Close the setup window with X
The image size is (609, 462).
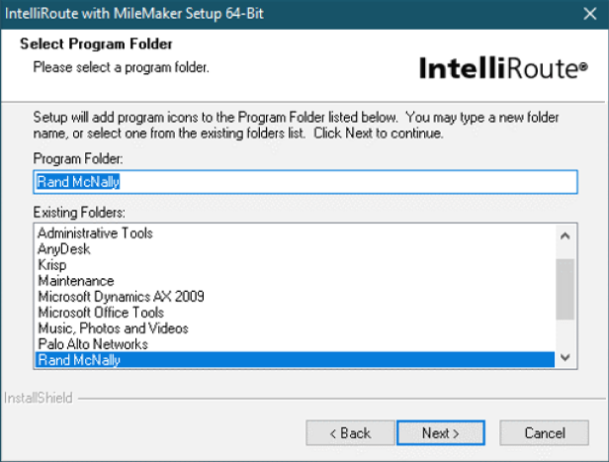coord(589,14)
